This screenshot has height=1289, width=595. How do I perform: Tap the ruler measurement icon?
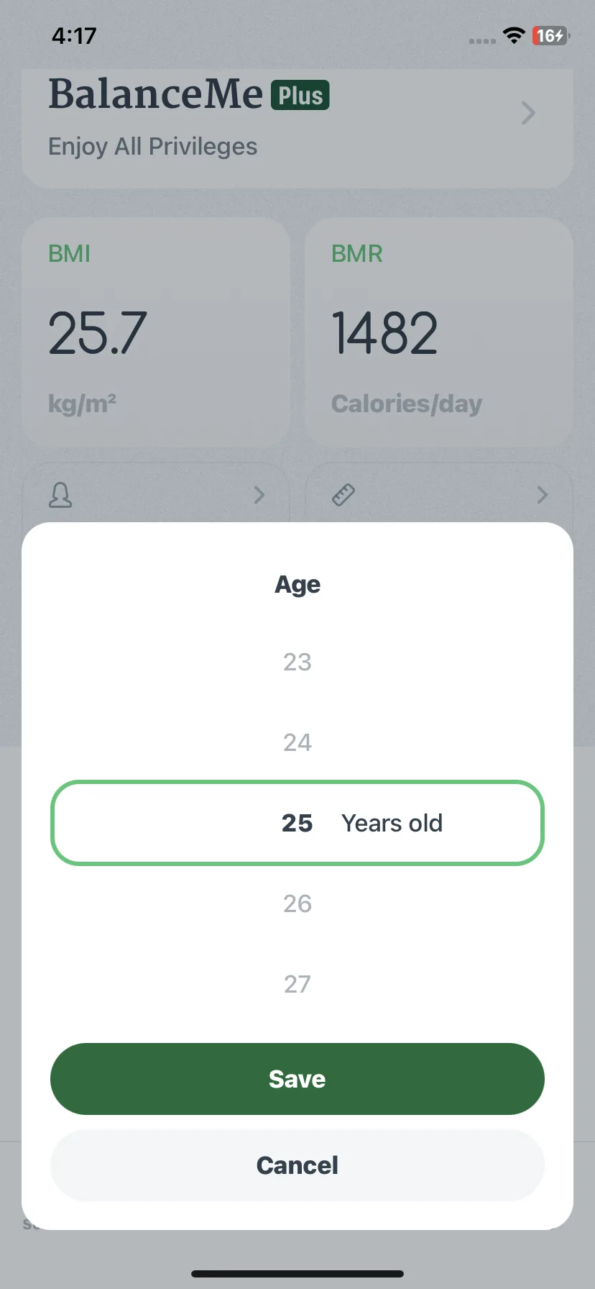343,495
